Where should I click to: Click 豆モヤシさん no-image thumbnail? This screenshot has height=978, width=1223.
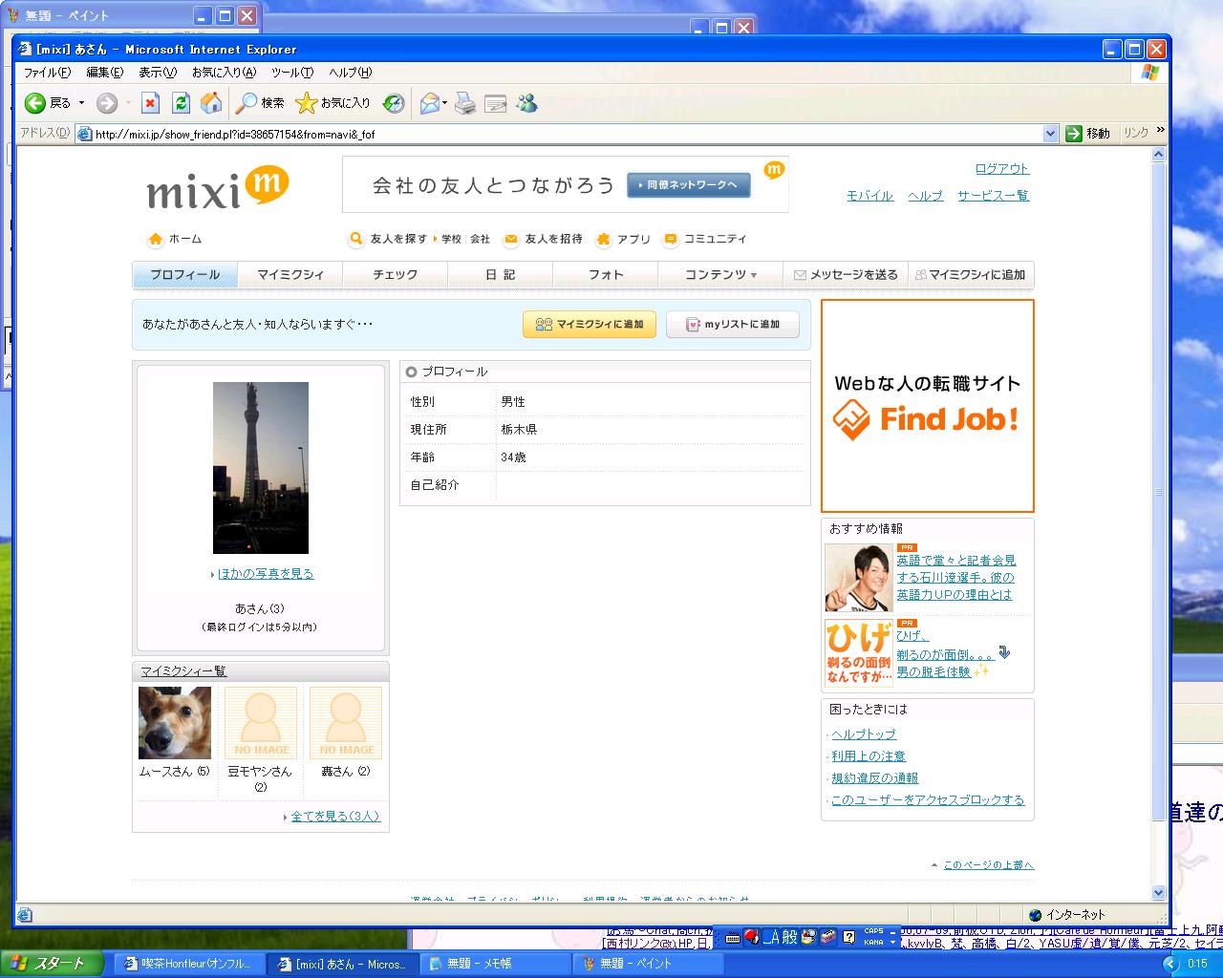tap(261, 723)
